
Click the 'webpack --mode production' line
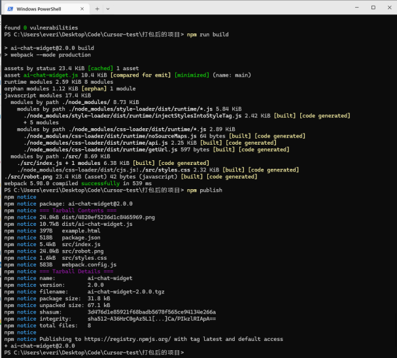tap(47, 55)
